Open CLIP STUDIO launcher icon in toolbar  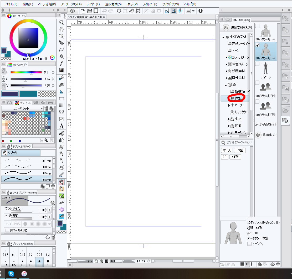click(x=73, y=11)
